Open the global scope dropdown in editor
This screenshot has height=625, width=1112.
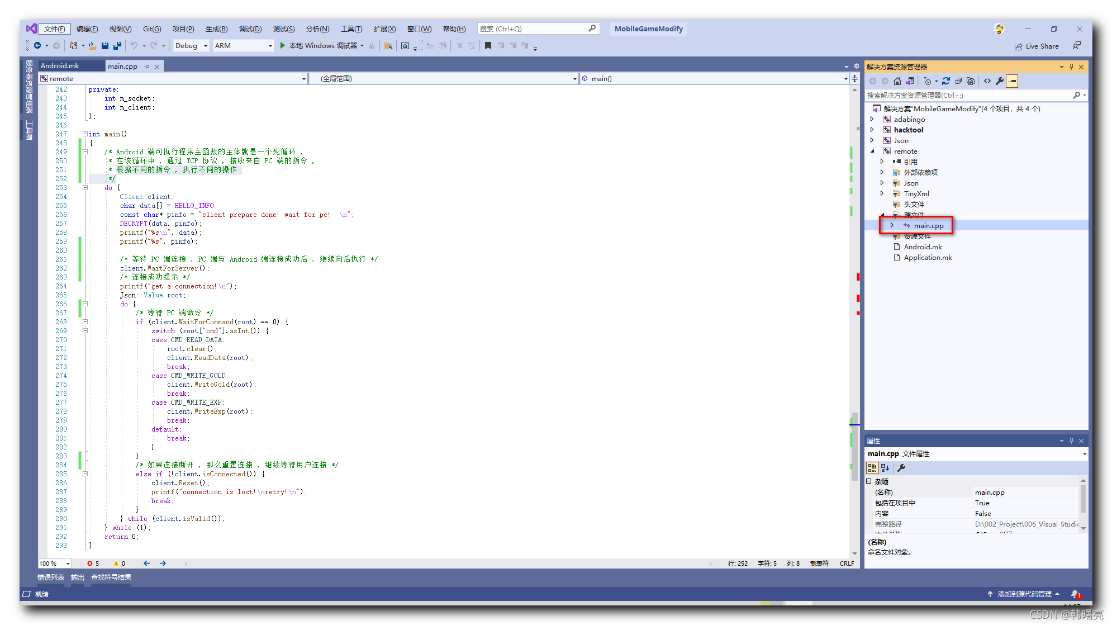coord(444,79)
